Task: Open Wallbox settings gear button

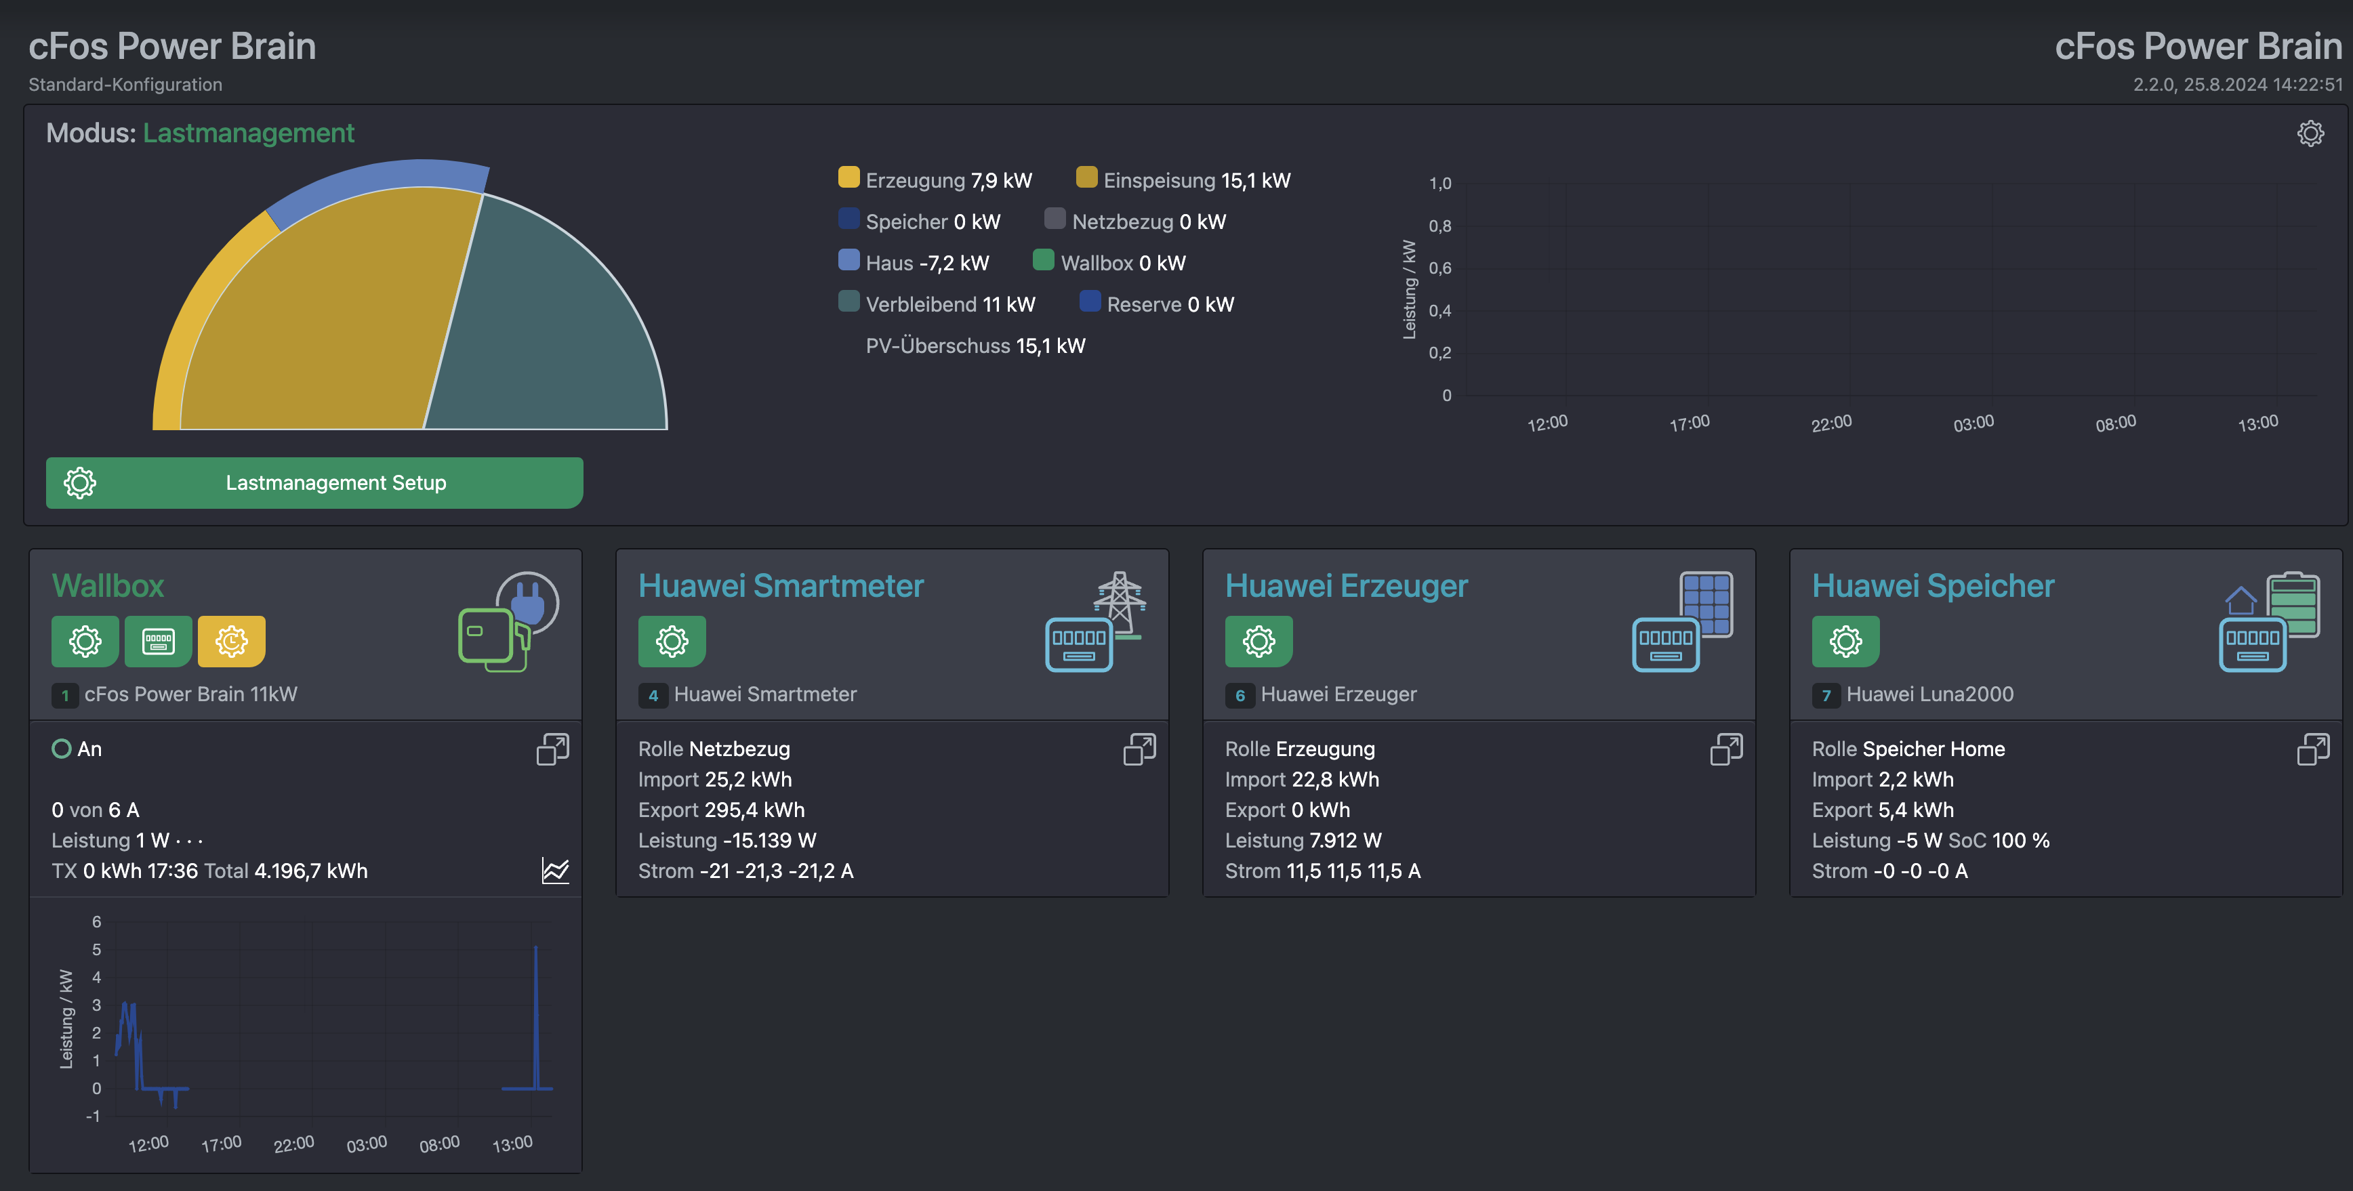Action: pyautogui.click(x=85, y=641)
